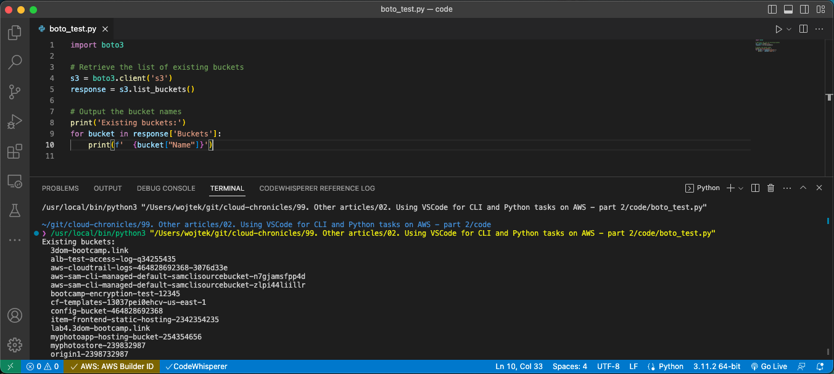Create a new terminal with plus icon

pyautogui.click(x=730, y=188)
